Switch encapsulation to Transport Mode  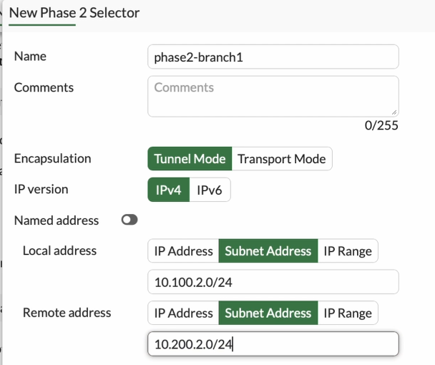click(281, 159)
